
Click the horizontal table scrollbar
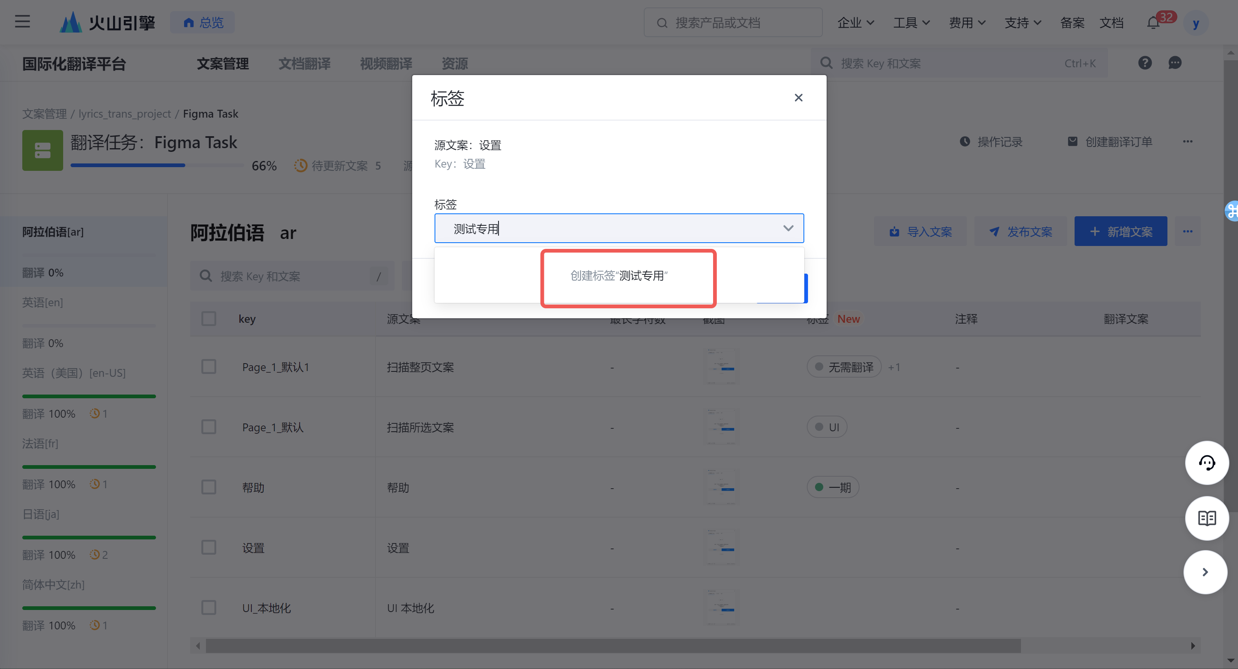click(613, 645)
